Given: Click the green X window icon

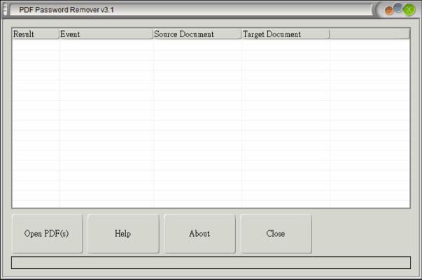Looking at the screenshot, I should click(x=409, y=10).
